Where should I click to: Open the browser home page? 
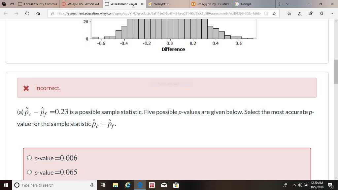click(38, 13)
